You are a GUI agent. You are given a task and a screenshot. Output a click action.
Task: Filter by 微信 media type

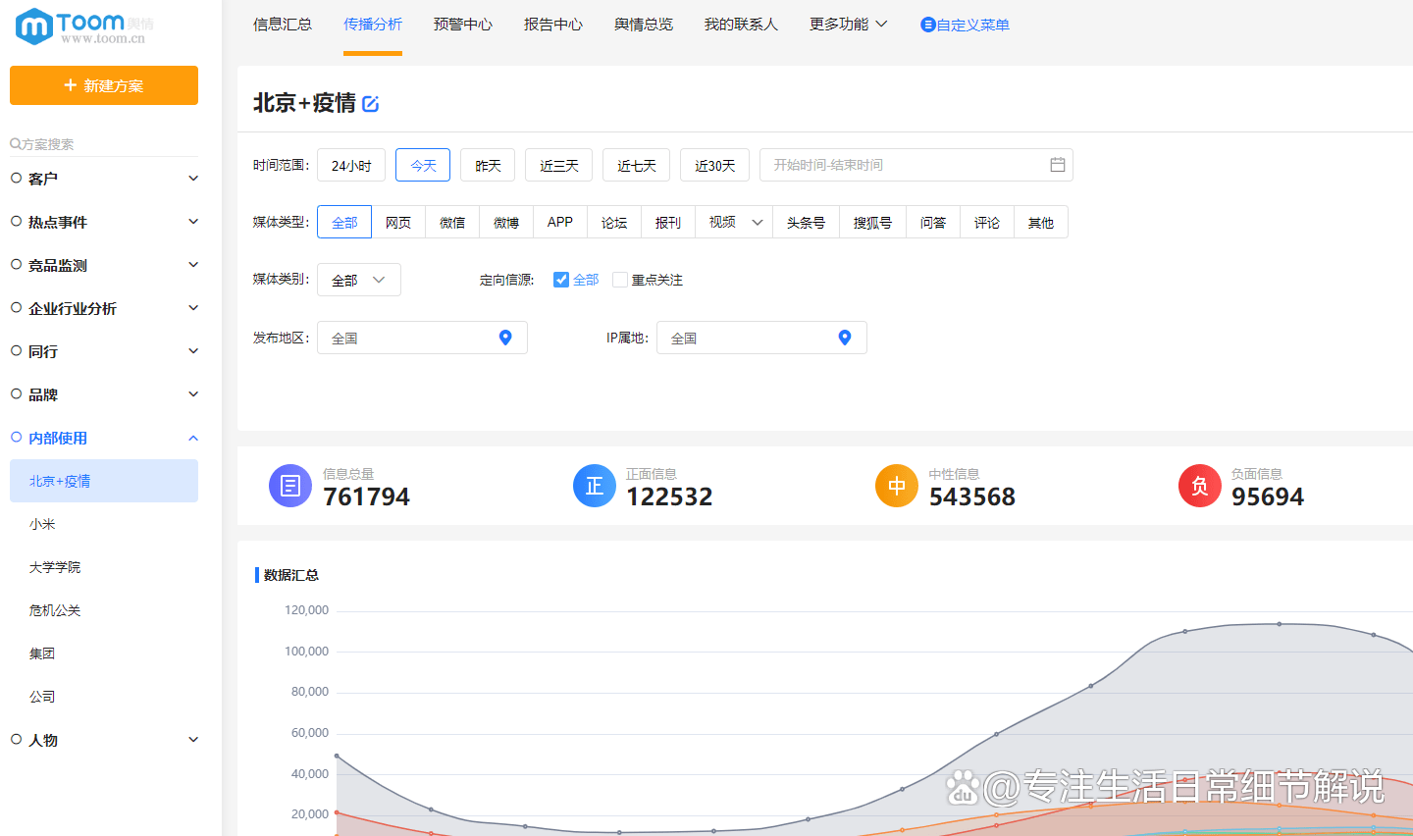452,223
